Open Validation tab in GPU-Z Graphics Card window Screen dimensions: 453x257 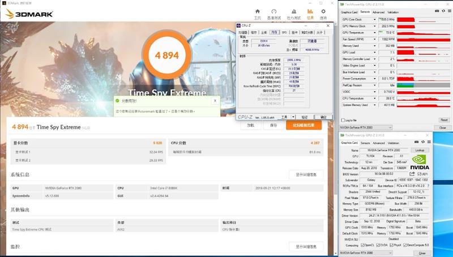pos(393,143)
